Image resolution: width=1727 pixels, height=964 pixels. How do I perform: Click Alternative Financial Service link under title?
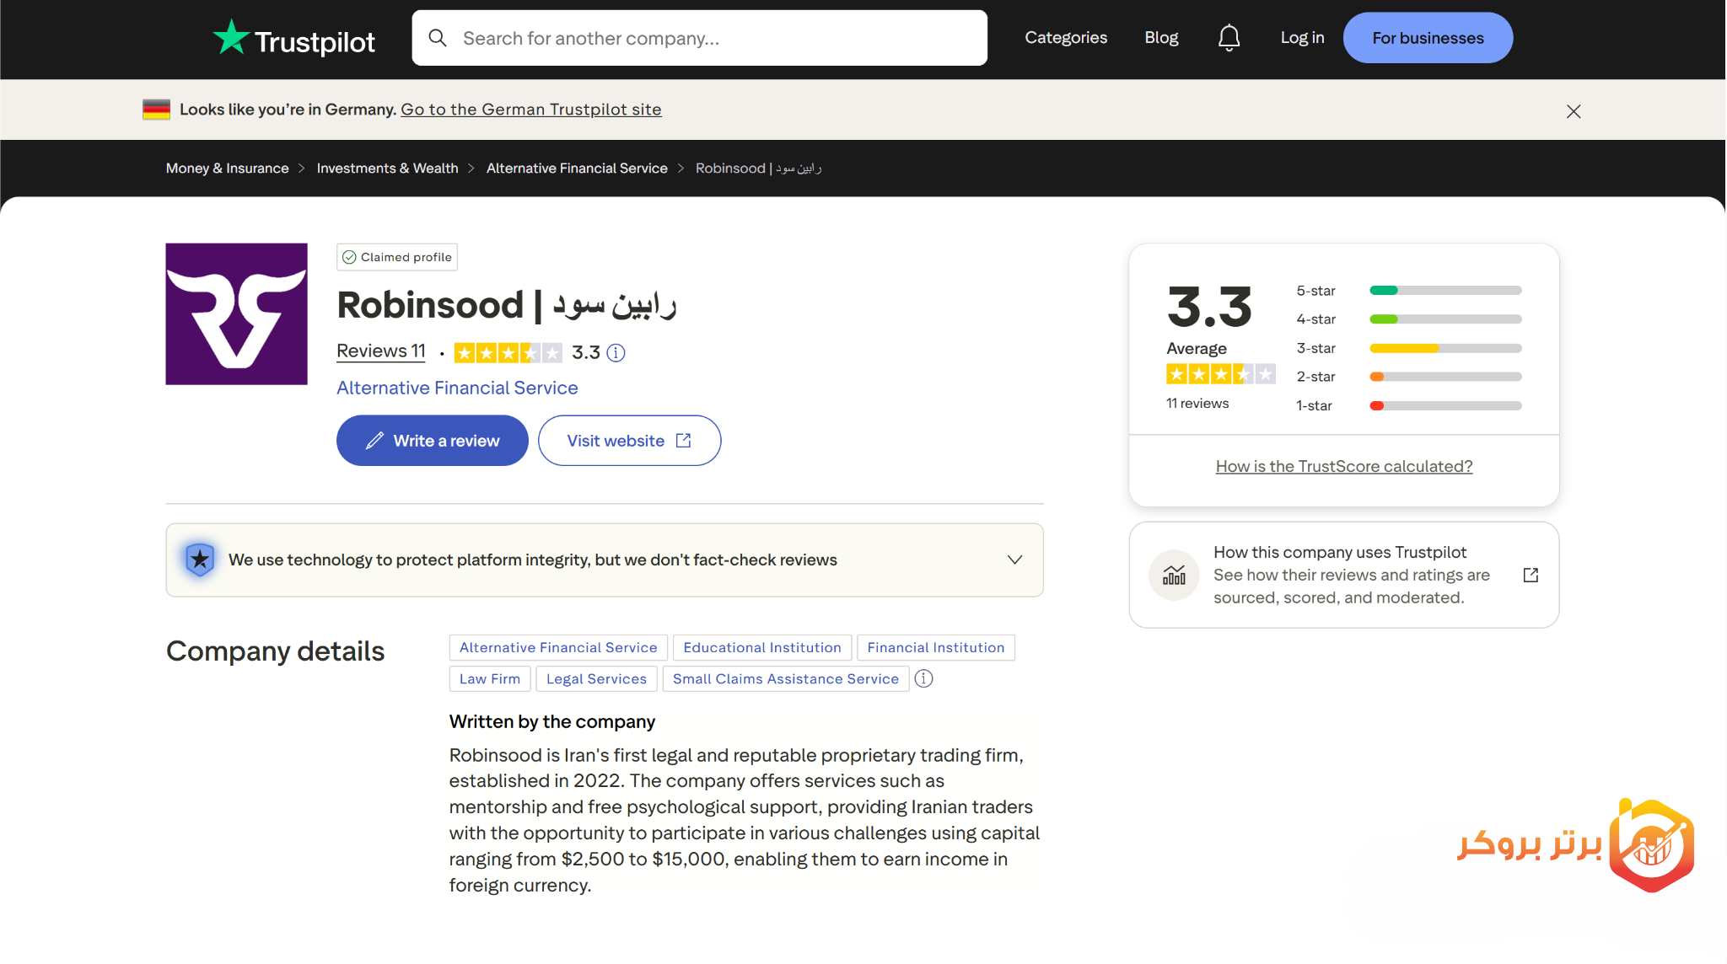point(457,388)
